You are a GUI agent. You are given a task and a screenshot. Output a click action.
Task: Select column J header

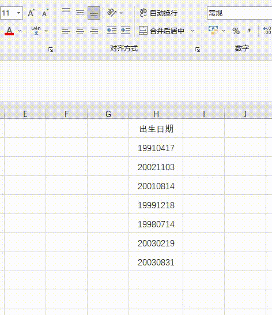[x=245, y=114]
